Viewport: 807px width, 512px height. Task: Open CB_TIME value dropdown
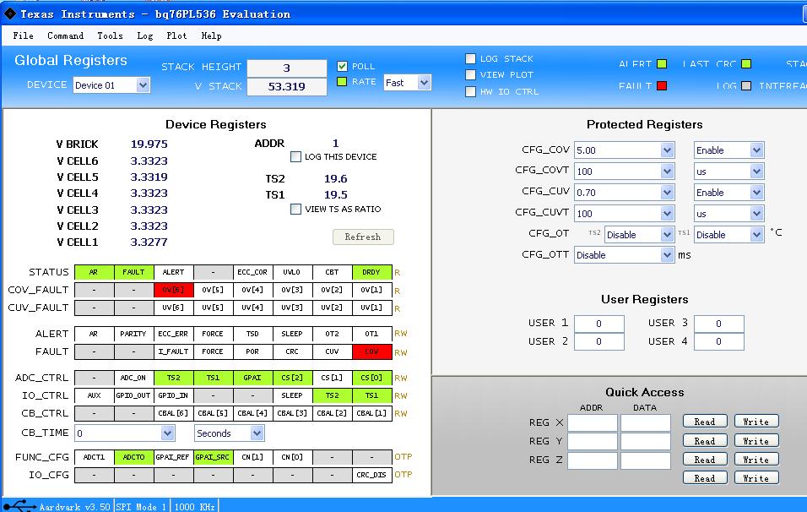coord(125,433)
